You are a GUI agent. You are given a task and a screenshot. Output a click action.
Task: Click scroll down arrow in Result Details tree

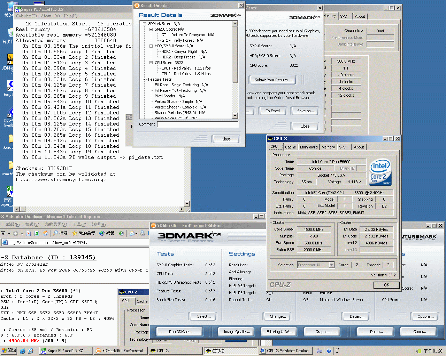(x=235, y=116)
